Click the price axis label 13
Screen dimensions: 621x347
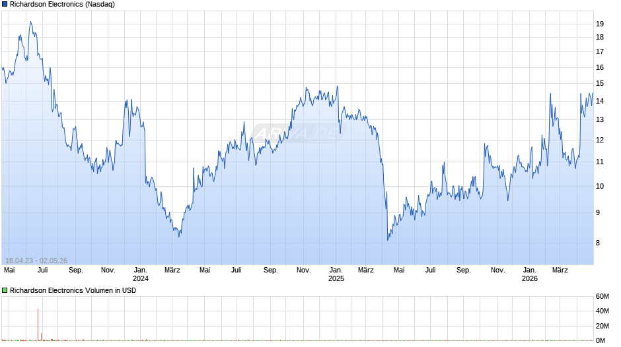[x=600, y=120]
